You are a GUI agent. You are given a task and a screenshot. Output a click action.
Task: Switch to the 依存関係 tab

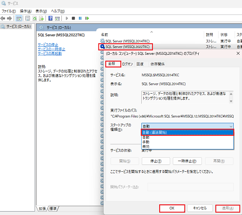(157, 64)
